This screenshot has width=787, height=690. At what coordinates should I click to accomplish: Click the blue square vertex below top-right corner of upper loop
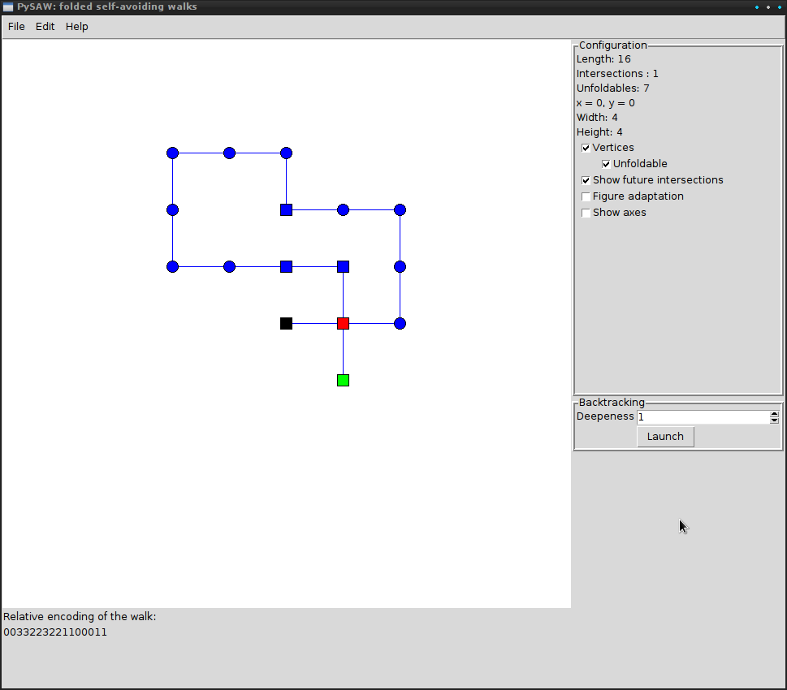pyautogui.click(x=286, y=209)
